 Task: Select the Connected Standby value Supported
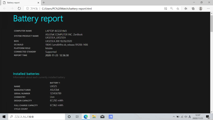(51, 52)
